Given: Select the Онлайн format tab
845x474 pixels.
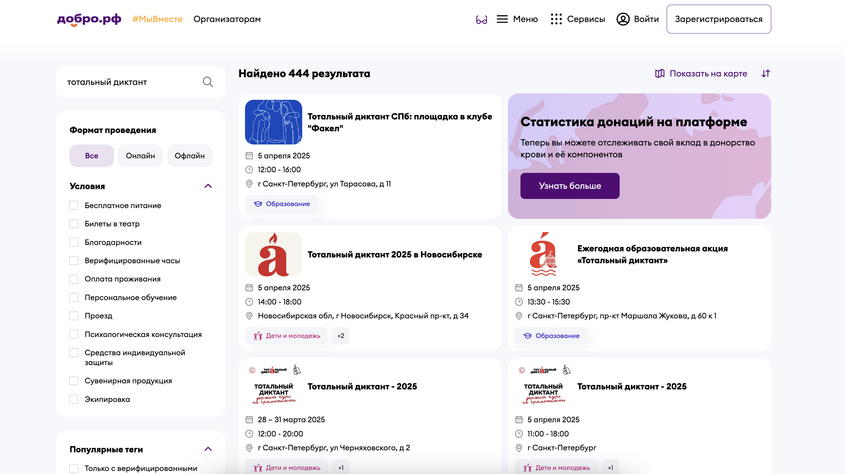Looking at the screenshot, I should 140,156.
